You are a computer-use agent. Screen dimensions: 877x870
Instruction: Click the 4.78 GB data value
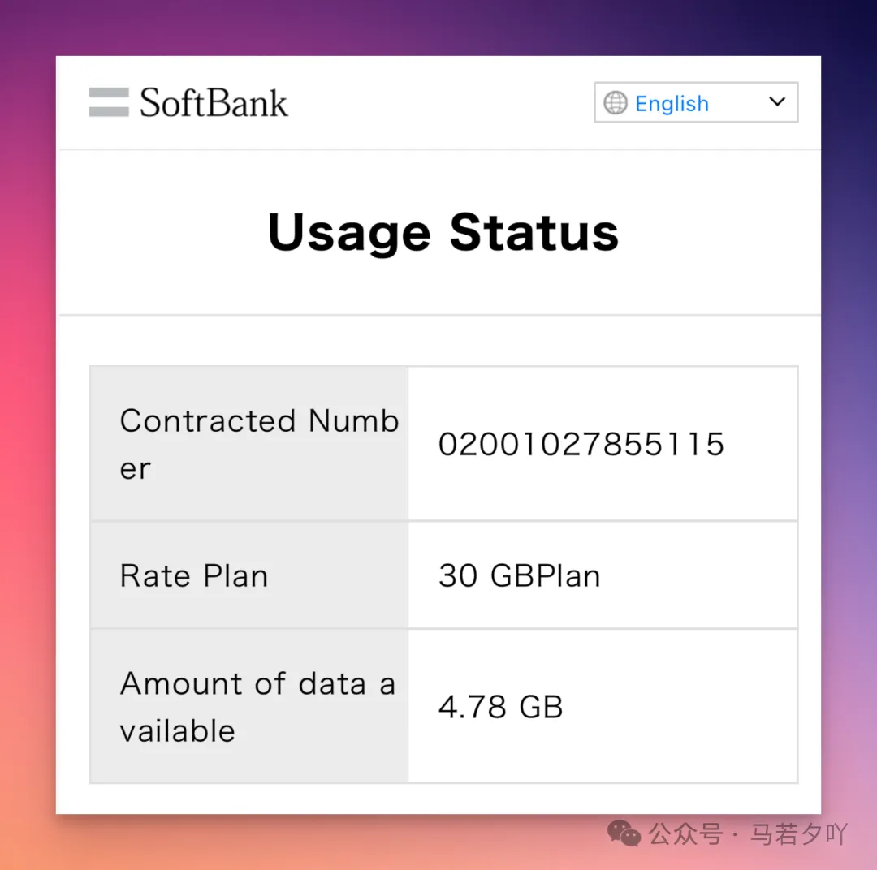(x=501, y=707)
